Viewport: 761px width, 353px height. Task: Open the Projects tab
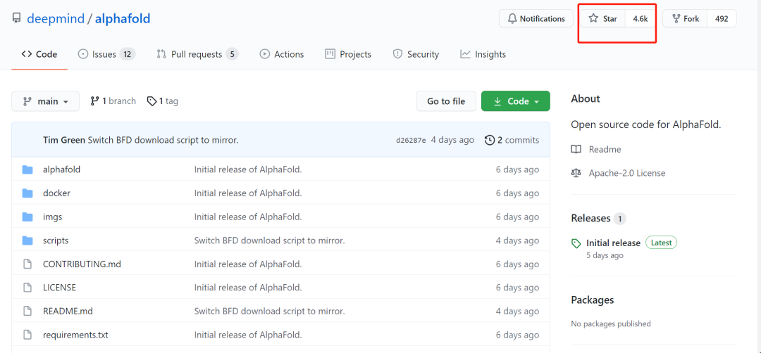click(x=348, y=54)
